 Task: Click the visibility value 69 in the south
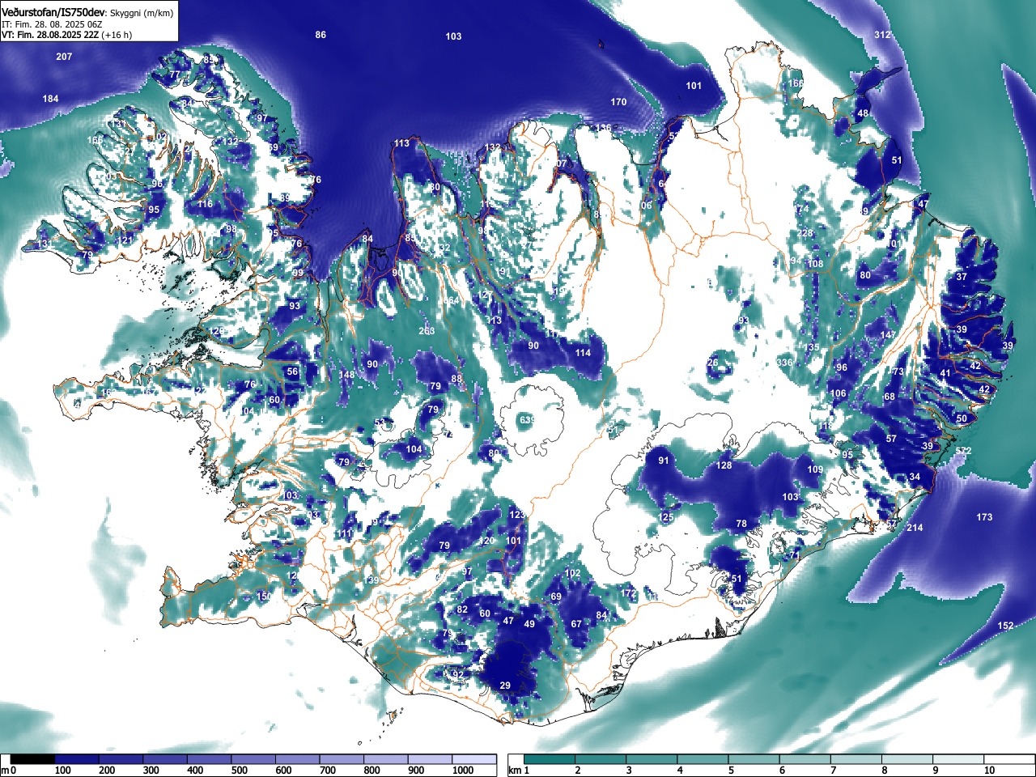(556, 597)
